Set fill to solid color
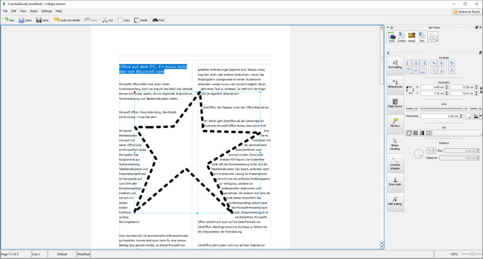 416,133
